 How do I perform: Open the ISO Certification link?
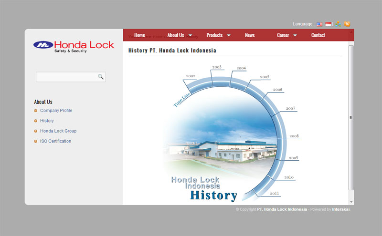click(x=55, y=141)
